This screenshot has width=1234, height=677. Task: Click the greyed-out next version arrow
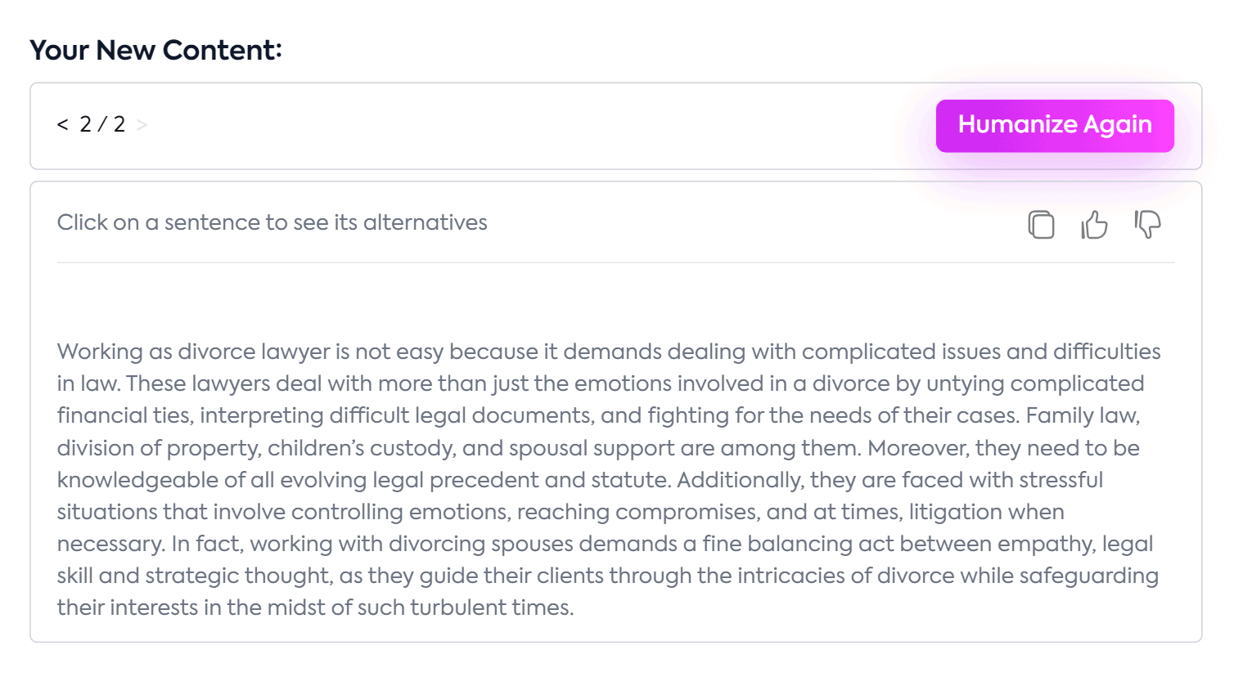(142, 124)
